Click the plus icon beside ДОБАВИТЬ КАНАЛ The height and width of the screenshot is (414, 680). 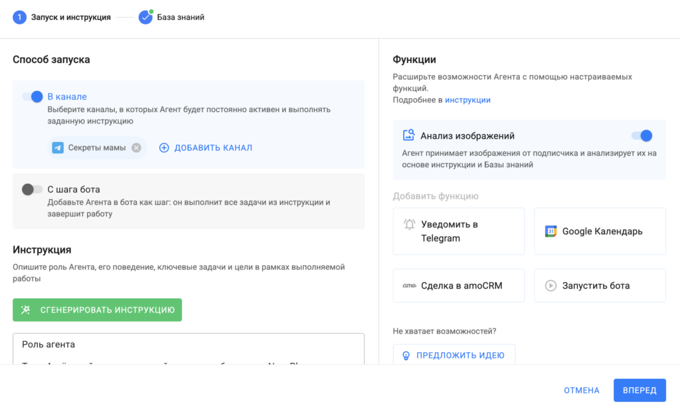164,148
